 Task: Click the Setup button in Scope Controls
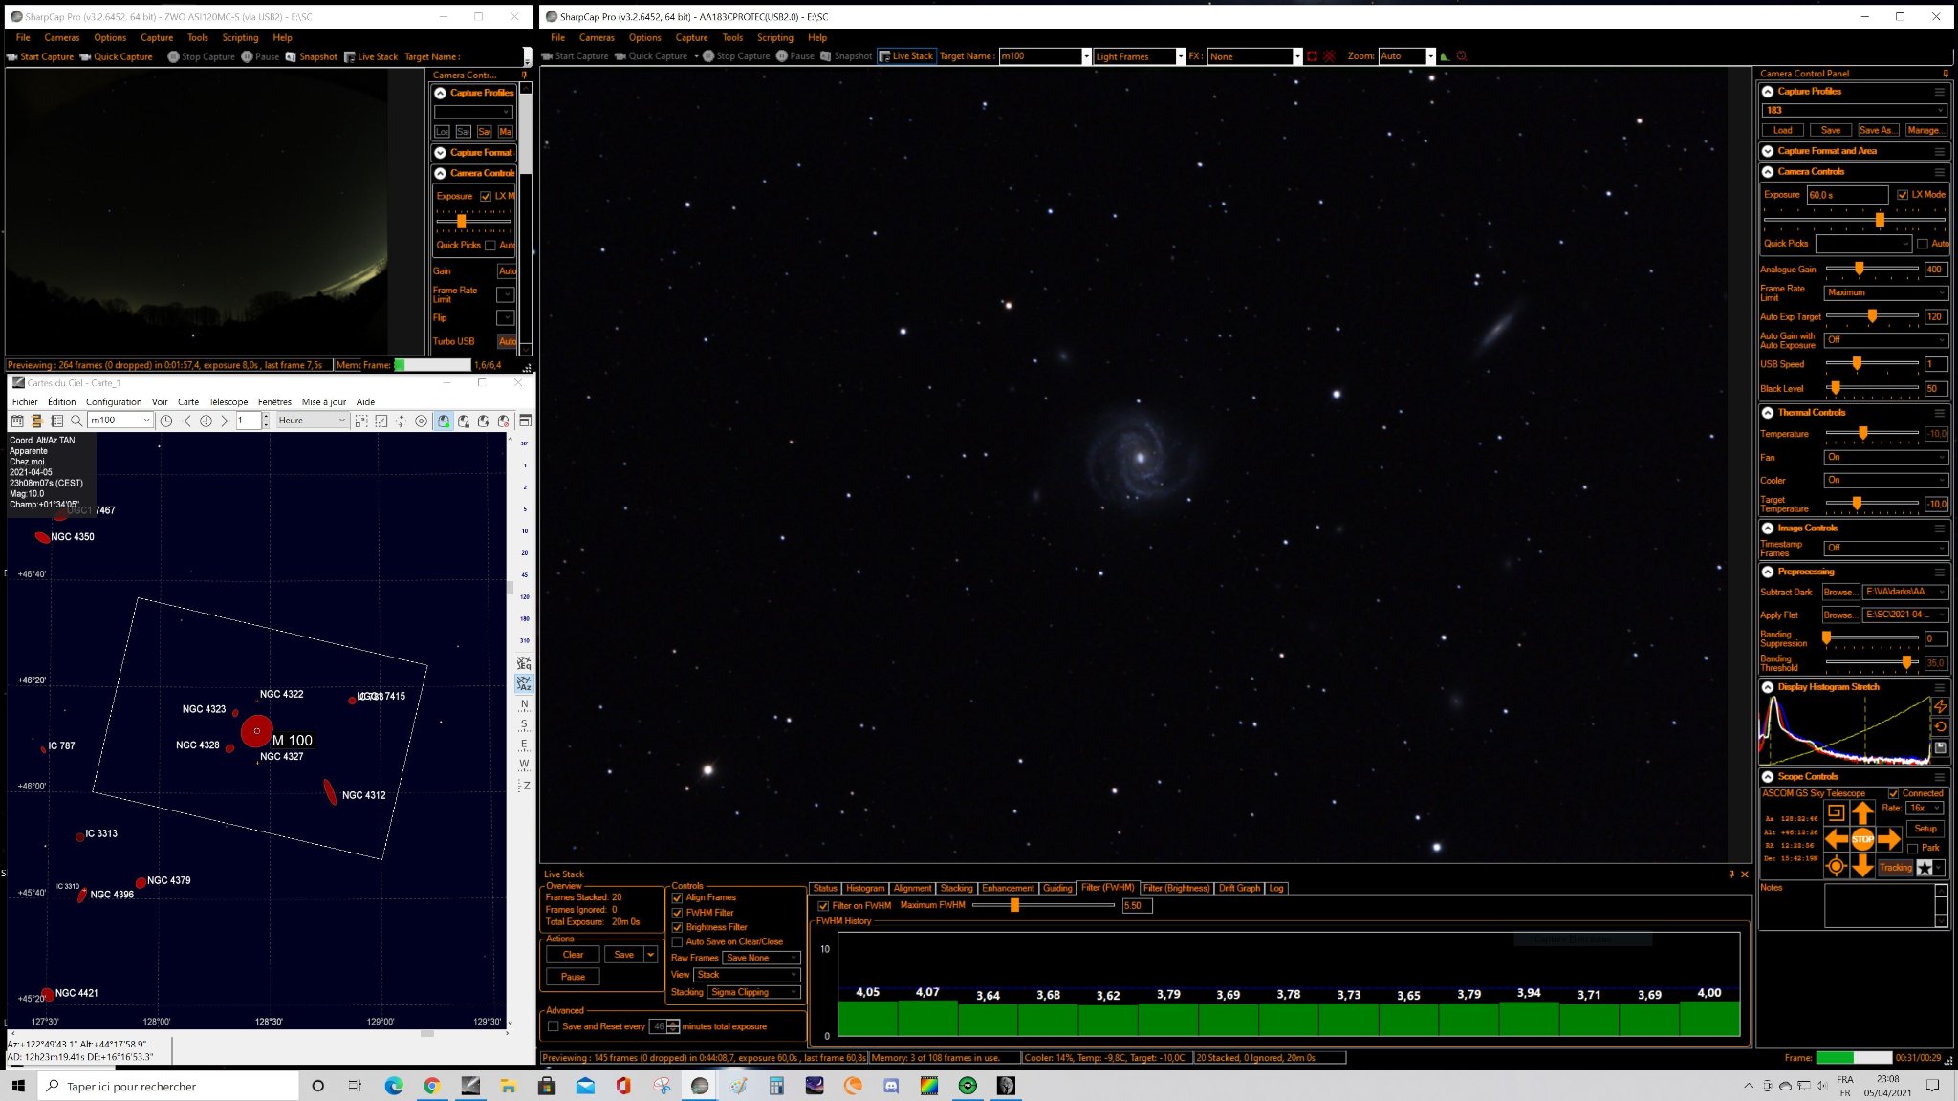[x=1925, y=829]
